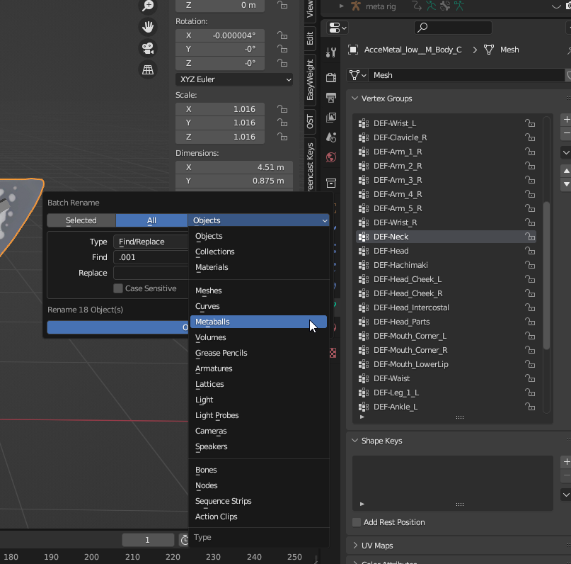Open the World properties tab icon
The image size is (571, 564).
click(331, 157)
